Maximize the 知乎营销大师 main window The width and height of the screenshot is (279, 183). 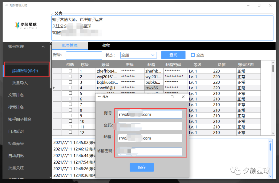[x=259, y=5]
